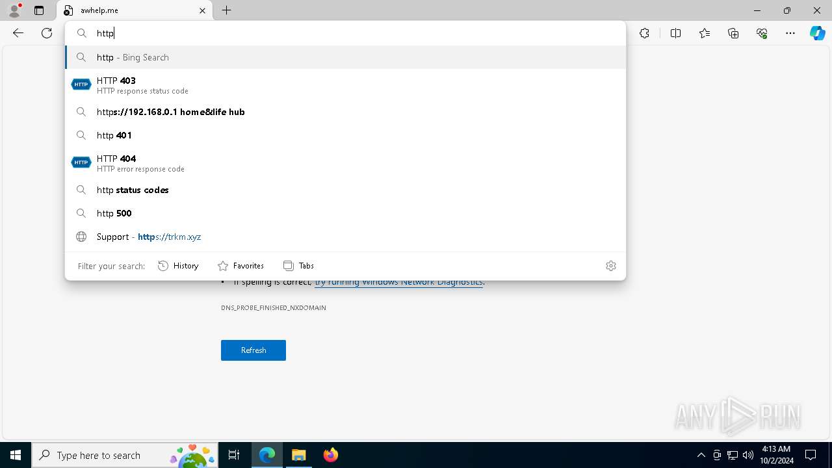Click the Bing search magnifier icon in address bar
This screenshot has height=468, width=832.
click(82, 33)
